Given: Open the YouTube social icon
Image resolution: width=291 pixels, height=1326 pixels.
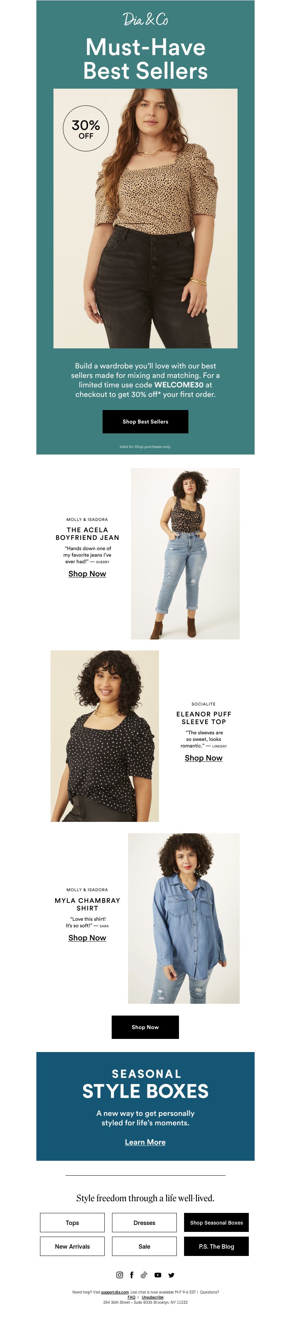Looking at the screenshot, I should (x=158, y=1275).
